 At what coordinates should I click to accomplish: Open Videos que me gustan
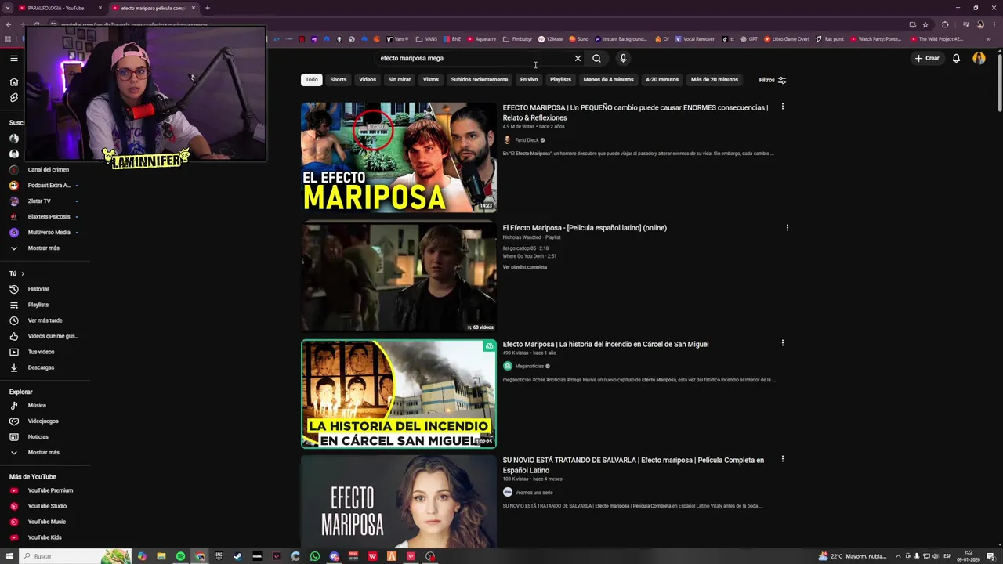53,336
